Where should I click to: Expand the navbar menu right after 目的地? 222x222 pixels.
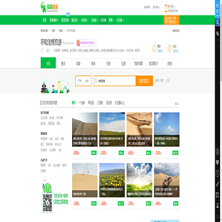[111, 20]
